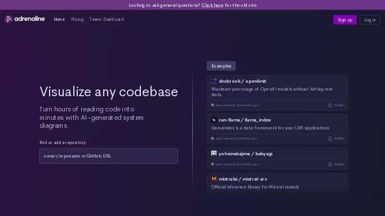Open the Home menu item
Image resolution: width=385 pixels, height=216 pixels.
coord(59,19)
